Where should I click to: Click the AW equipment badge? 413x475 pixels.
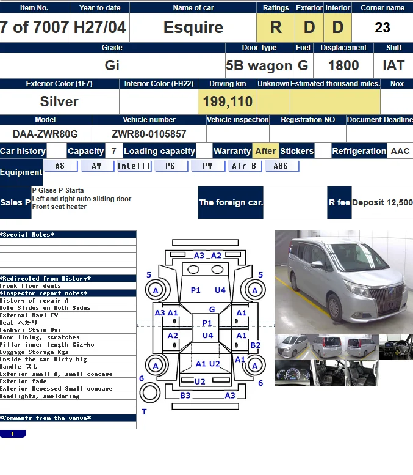pos(97,166)
